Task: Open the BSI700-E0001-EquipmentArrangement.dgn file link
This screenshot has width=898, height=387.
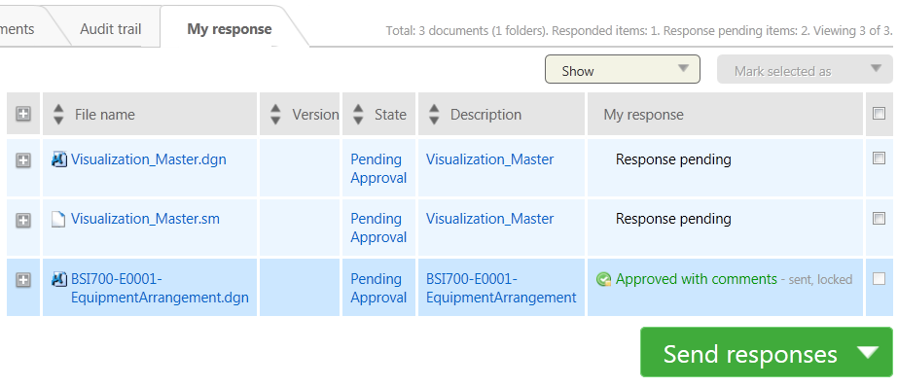Action: [160, 288]
